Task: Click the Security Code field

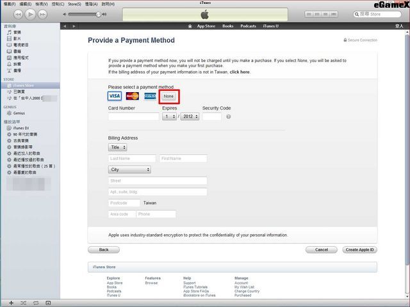Action: [x=212, y=116]
